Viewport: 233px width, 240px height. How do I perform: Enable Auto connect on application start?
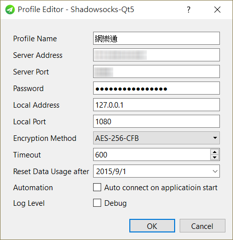coord(97,187)
